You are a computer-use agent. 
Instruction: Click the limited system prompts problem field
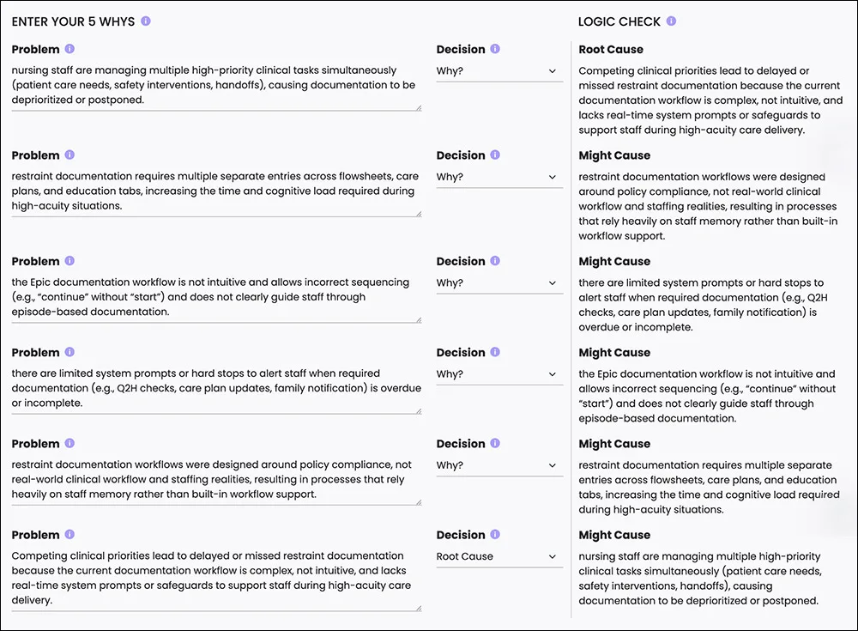[x=217, y=389]
